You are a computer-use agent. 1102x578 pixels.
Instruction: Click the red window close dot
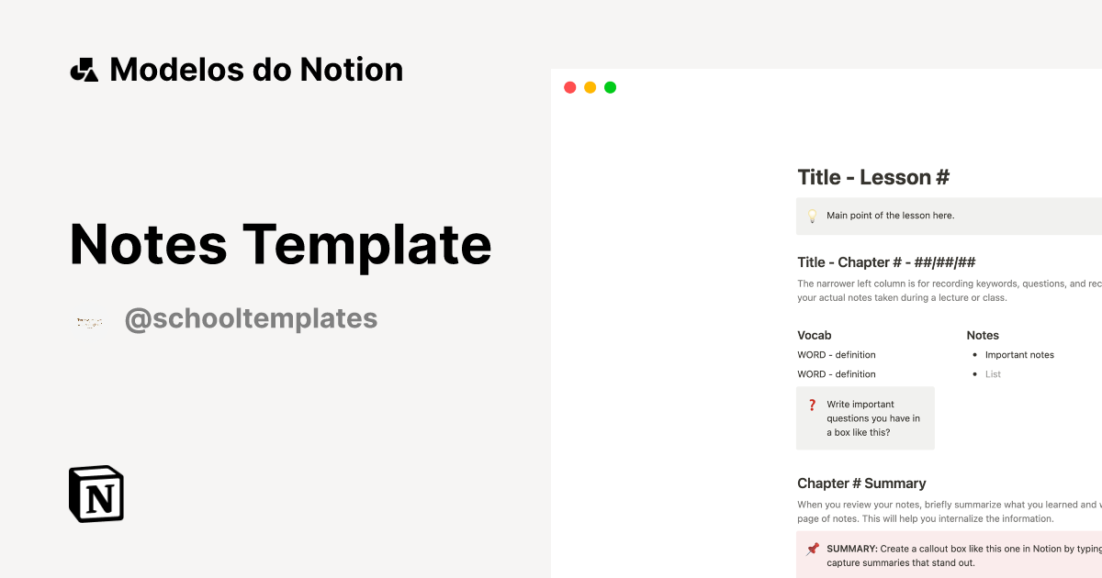tap(569, 87)
